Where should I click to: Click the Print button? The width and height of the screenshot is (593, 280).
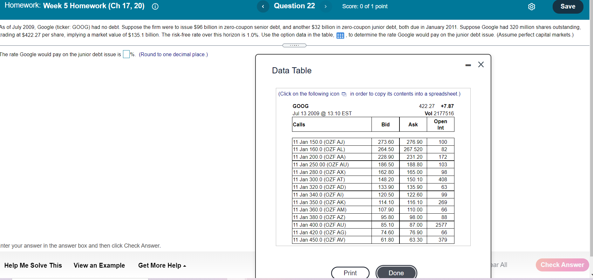pos(350,273)
